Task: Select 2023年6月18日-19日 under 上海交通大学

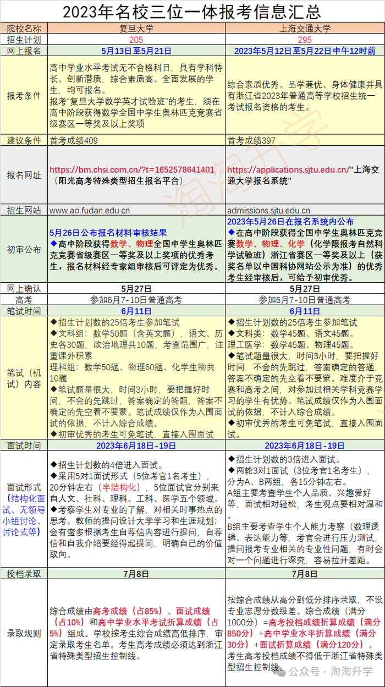Action: pyautogui.click(x=304, y=446)
